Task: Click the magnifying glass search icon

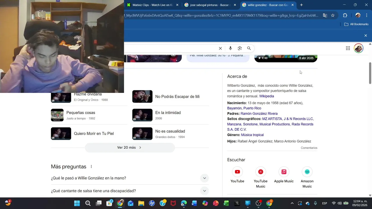Action: (249, 48)
